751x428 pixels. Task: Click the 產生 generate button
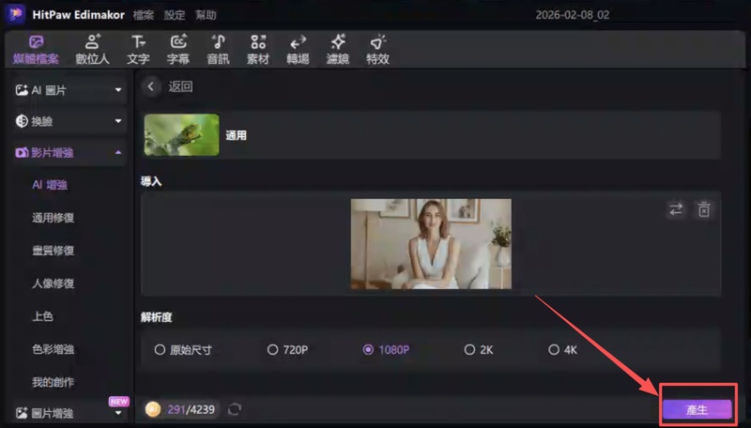[697, 410]
